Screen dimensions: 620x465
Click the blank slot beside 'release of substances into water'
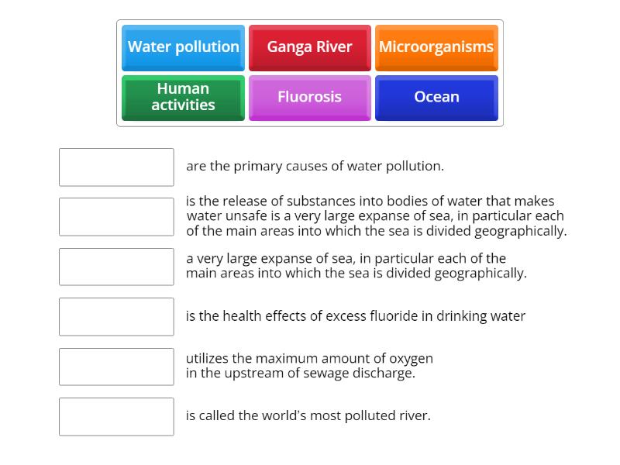116,216
